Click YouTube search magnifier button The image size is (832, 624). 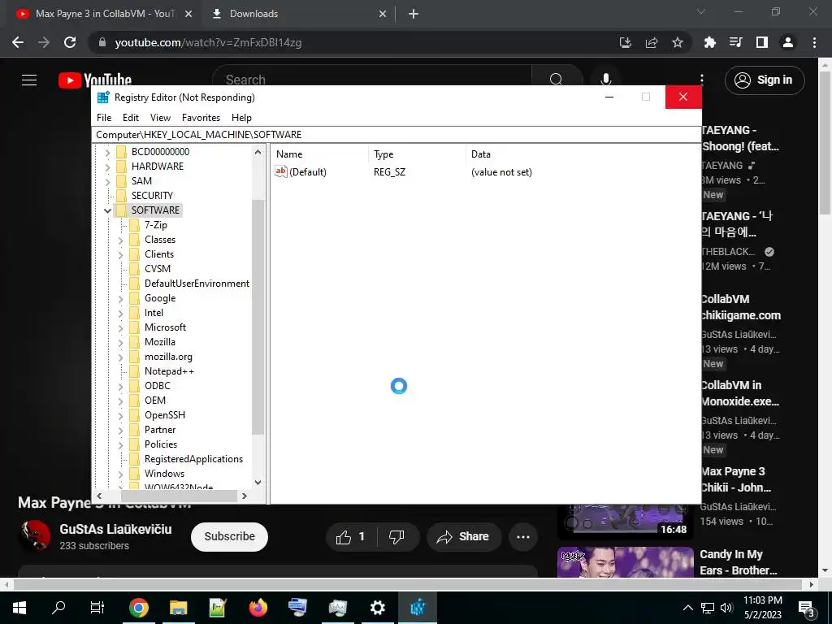coord(556,79)
